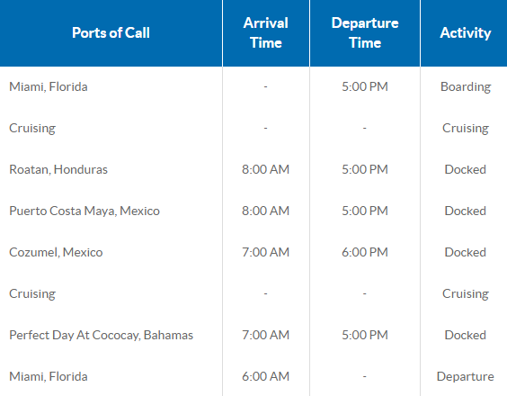Select the Activity column header

(x=466, y=32)
